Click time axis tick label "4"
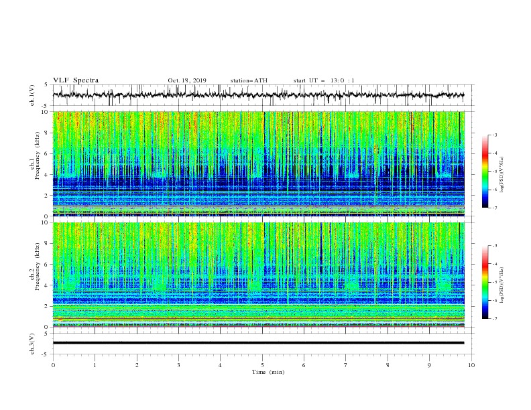 point(220,365)
